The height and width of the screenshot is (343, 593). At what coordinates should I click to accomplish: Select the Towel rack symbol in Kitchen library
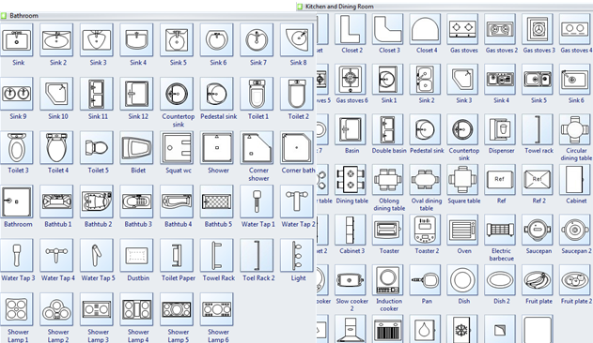538,130
